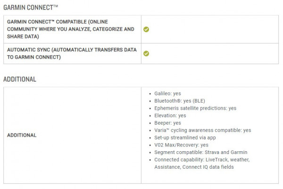
Task: Click the 'Galileo: yes' list item
Action: (167, 94)
